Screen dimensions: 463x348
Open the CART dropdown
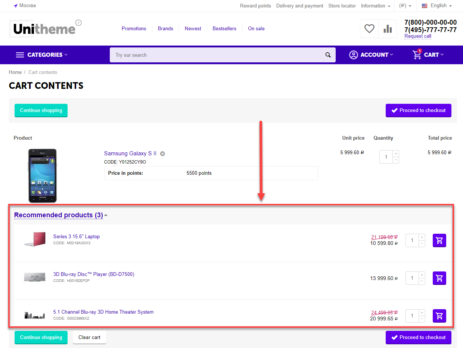click(x=428, y=55)
